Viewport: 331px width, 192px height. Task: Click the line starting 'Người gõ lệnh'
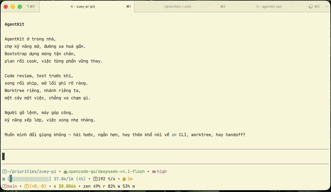pos(39,113)
